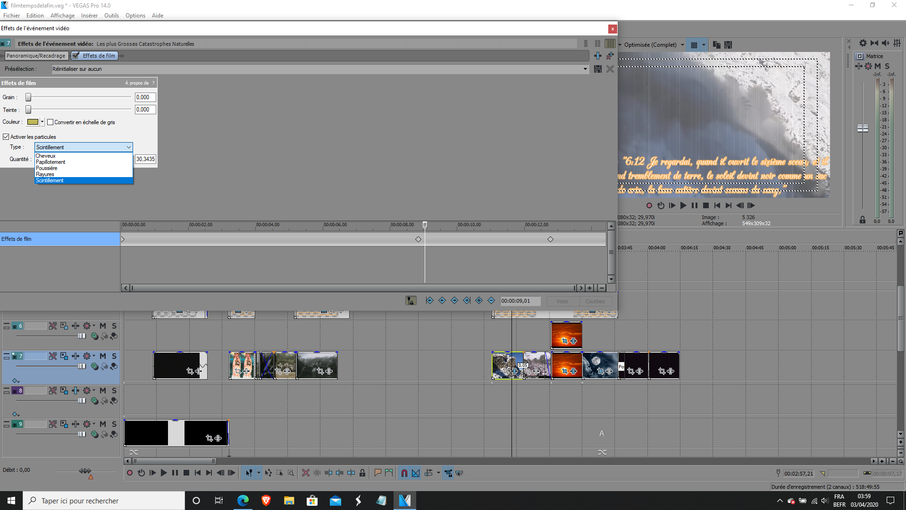Open Microsoft Edge from taskbar
Image resolution: width=906 pixels, height=510 pixels.
[x=243, y=501]
